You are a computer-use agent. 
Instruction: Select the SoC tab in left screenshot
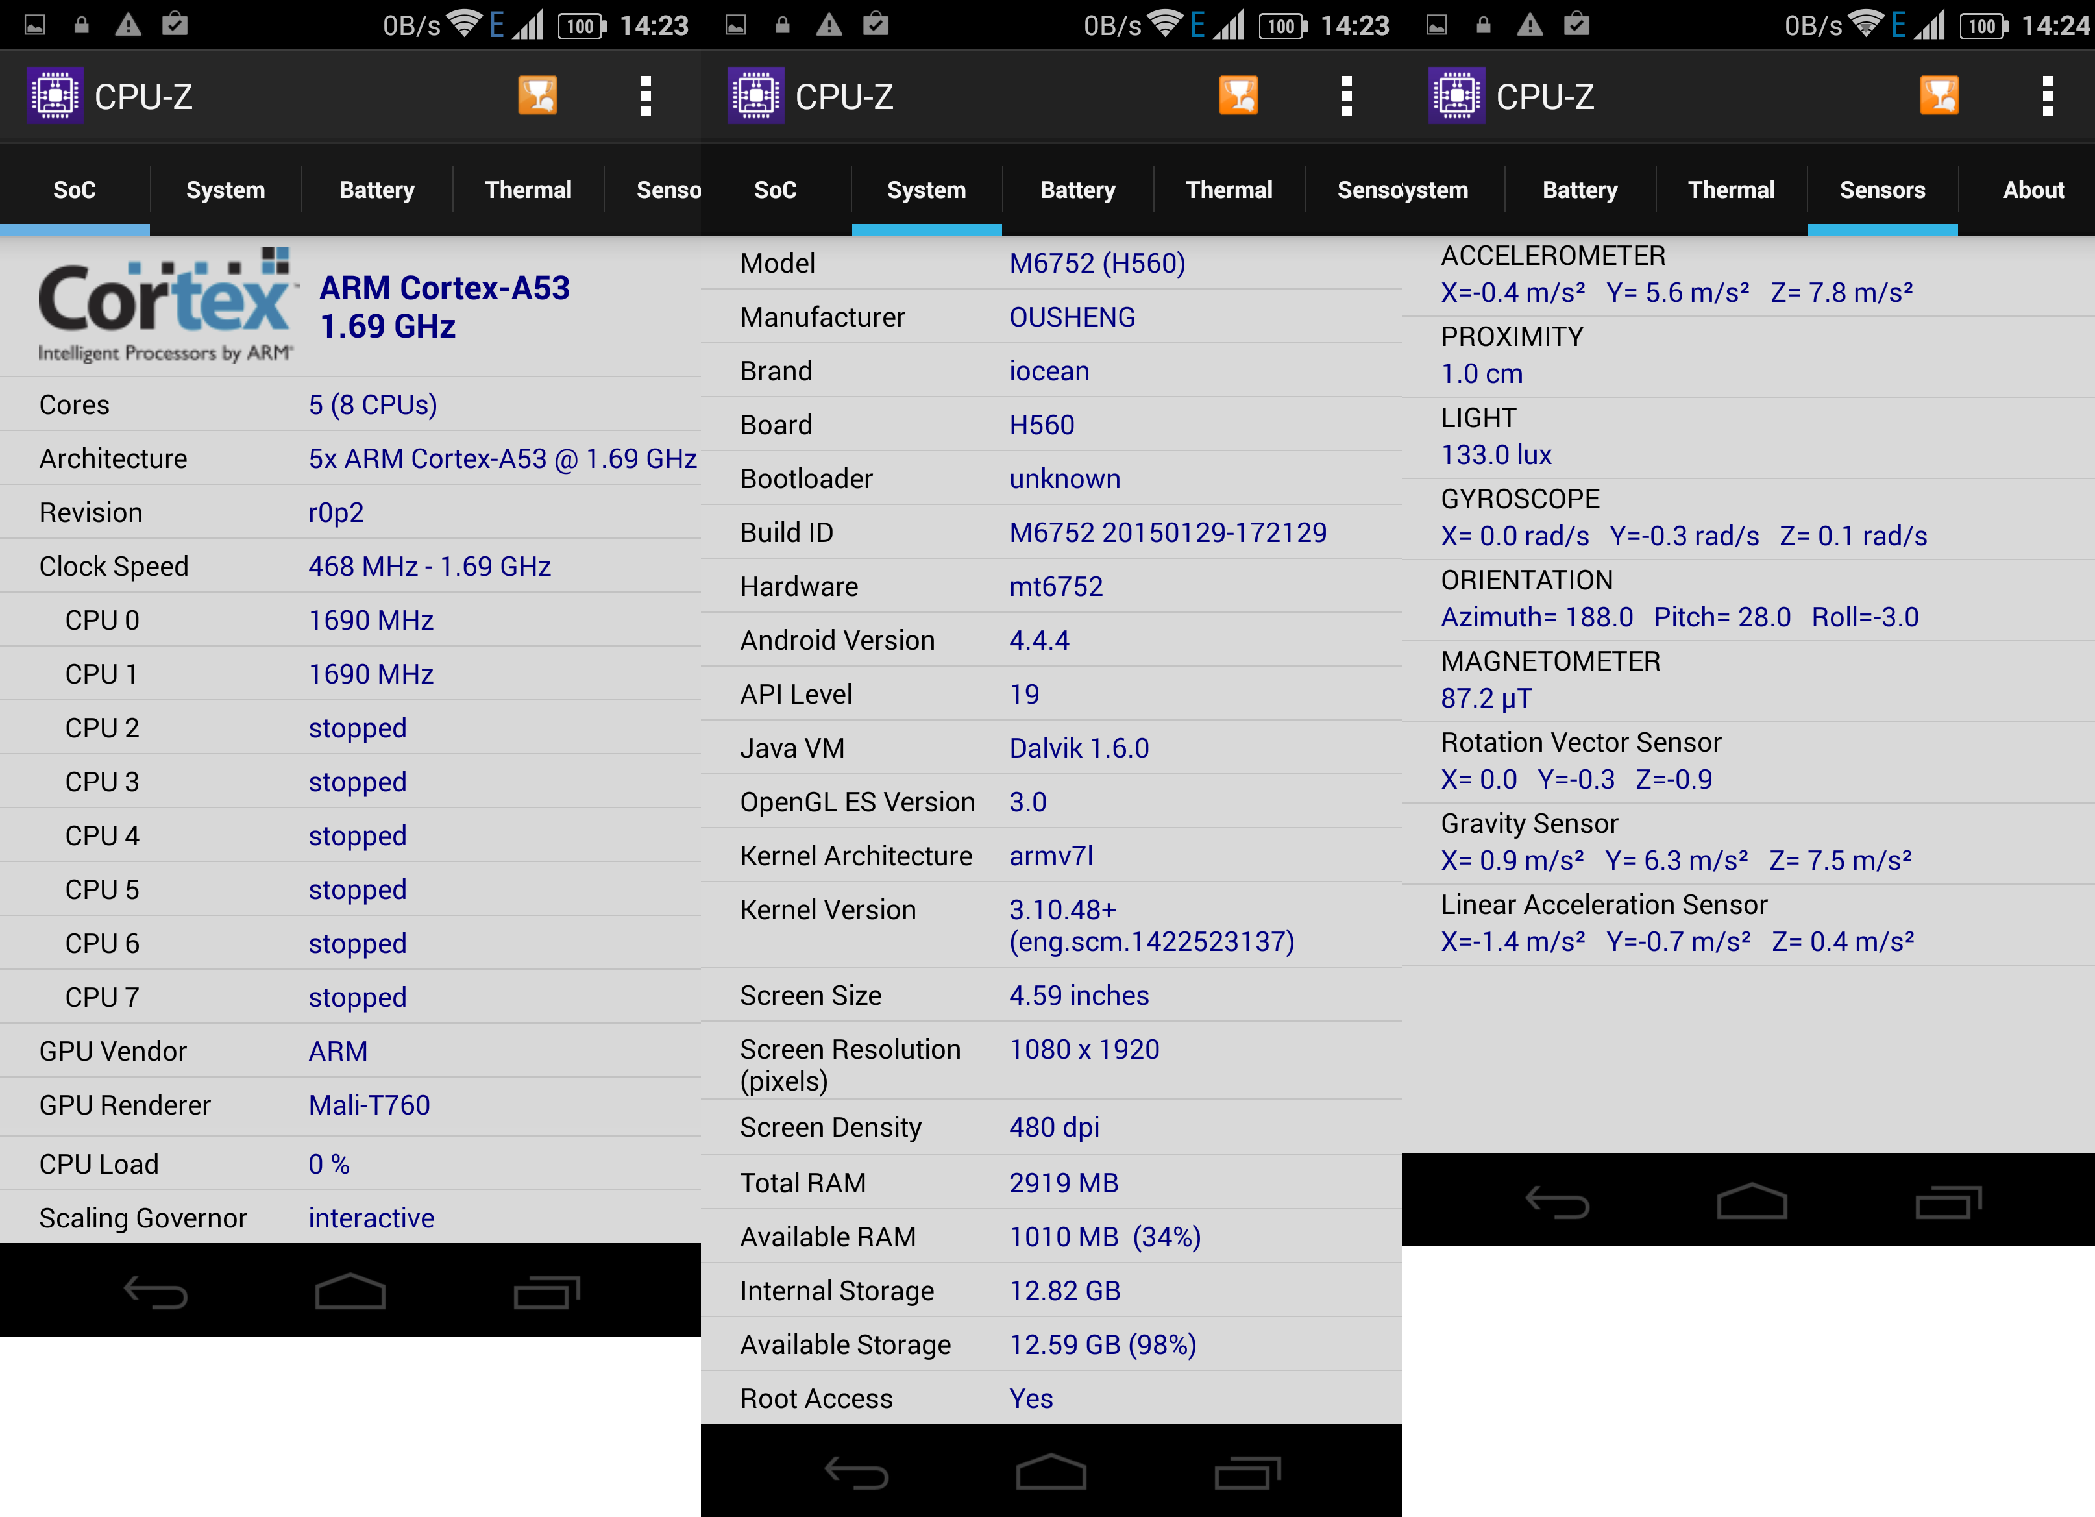75,190
